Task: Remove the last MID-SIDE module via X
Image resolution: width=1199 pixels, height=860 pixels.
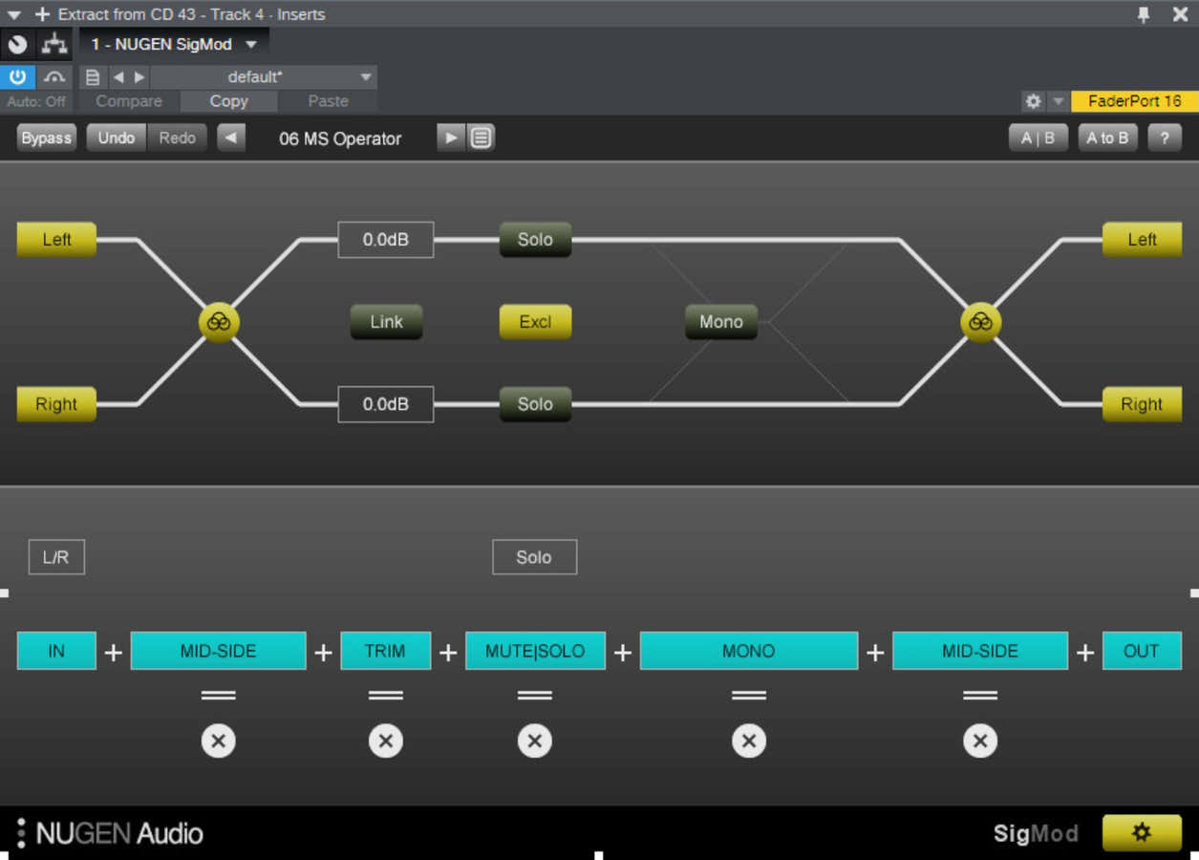Action: tap(980, 741)
